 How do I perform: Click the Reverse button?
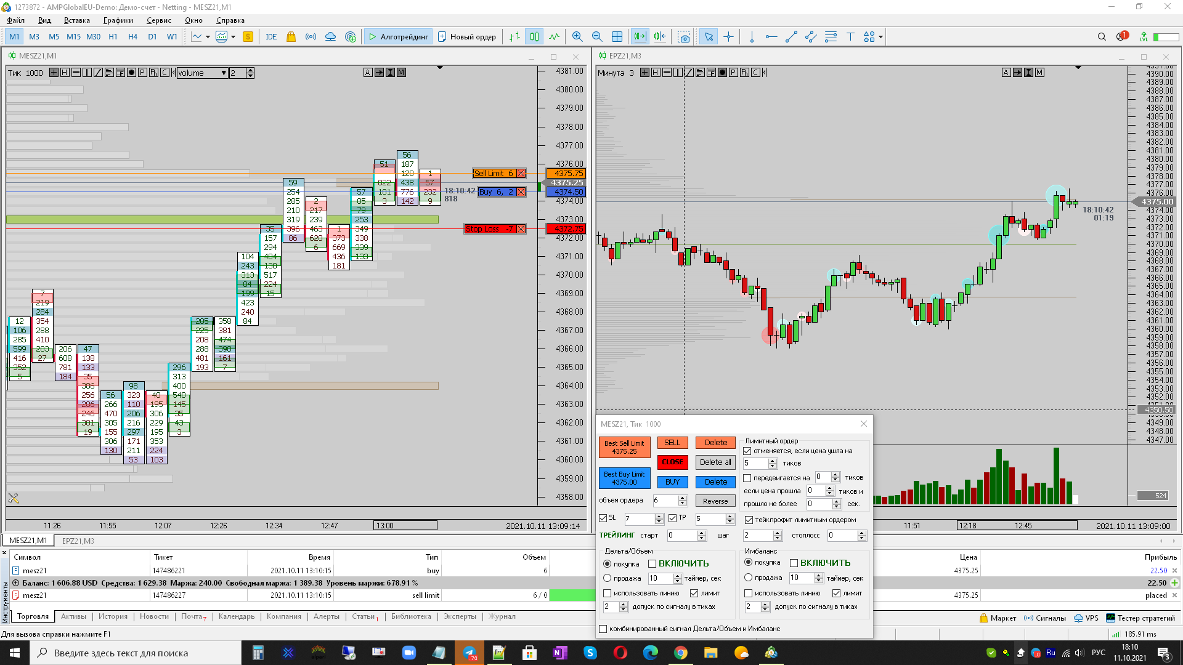(x=715, y=501)
